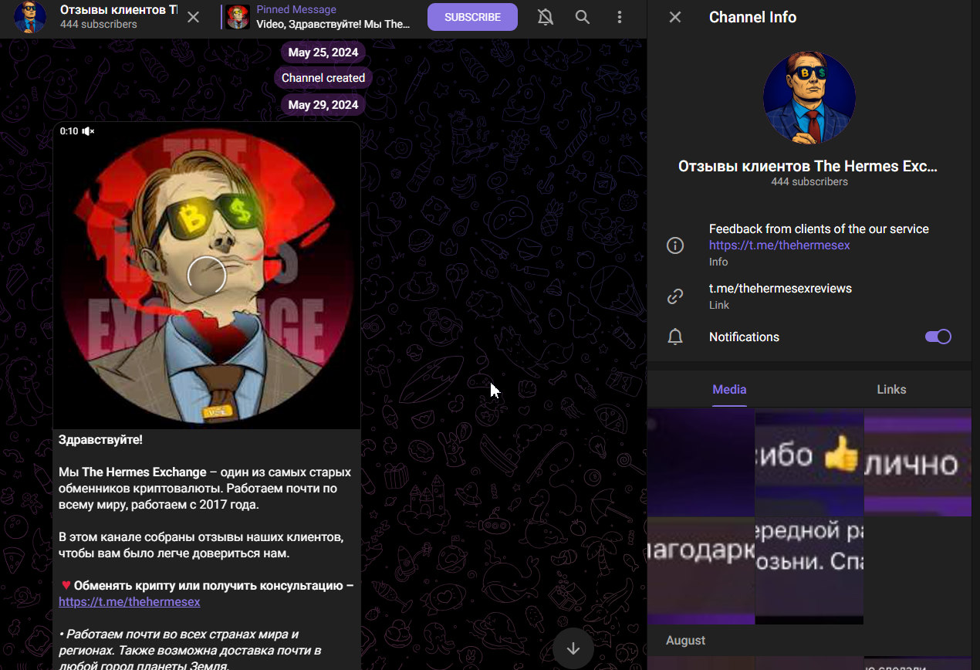Click the SUBSCRIBE button
980x670 pixels.
[472, 17]
